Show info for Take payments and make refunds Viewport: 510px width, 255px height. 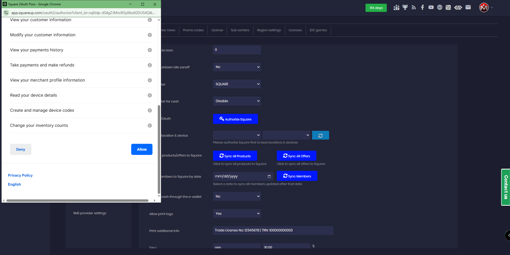(x=150, y=65)
